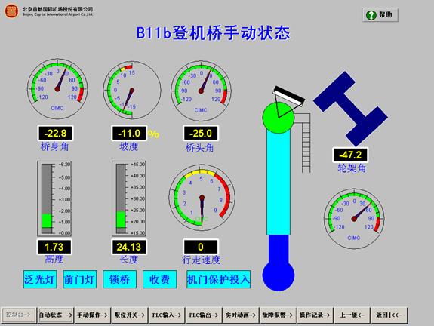Toggle the 锁桥 bridge lock
The width and height of the screenshot is (434, 326).
(119, 279)
